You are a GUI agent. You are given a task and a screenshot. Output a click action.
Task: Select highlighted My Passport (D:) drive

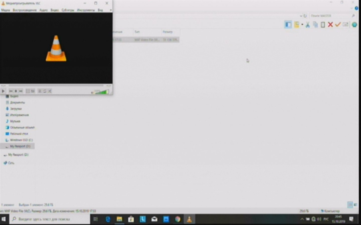coord(17,146)
